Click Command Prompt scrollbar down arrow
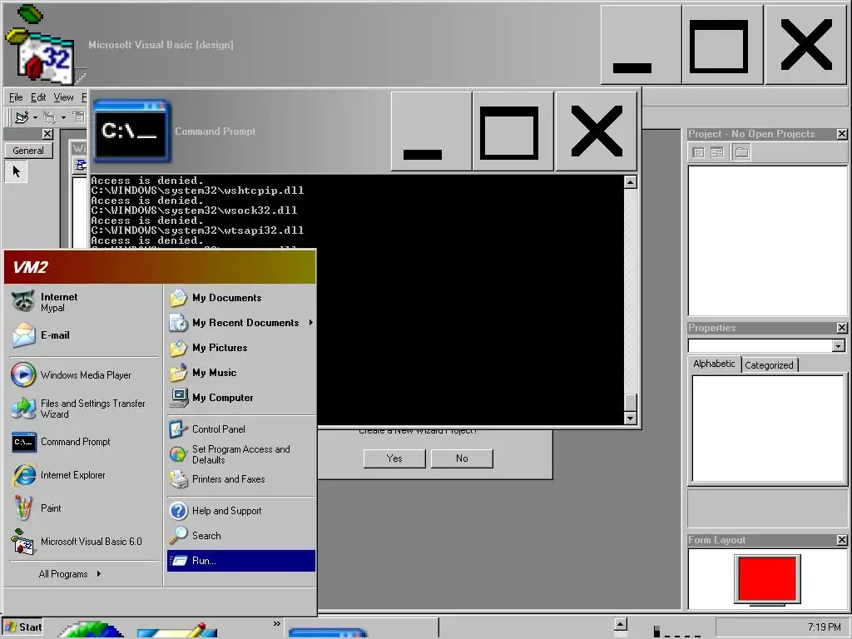Viewport: 852px width, 639px height. click(631, 418)
